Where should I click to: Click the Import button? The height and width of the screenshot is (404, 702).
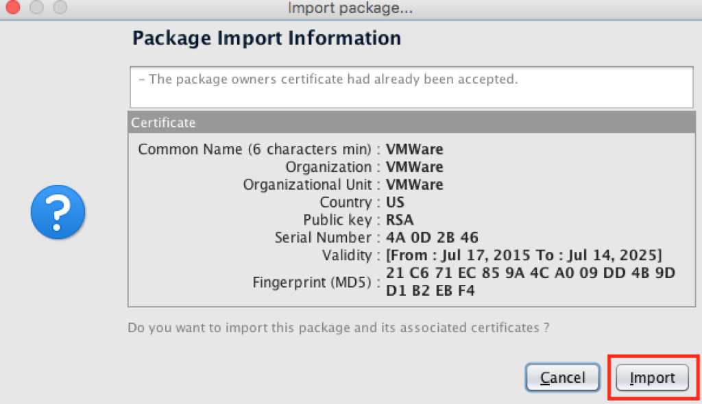tap(651, 377)
